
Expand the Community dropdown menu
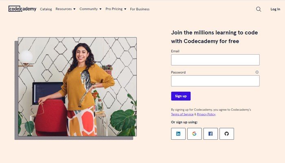[x=90, y=9]
